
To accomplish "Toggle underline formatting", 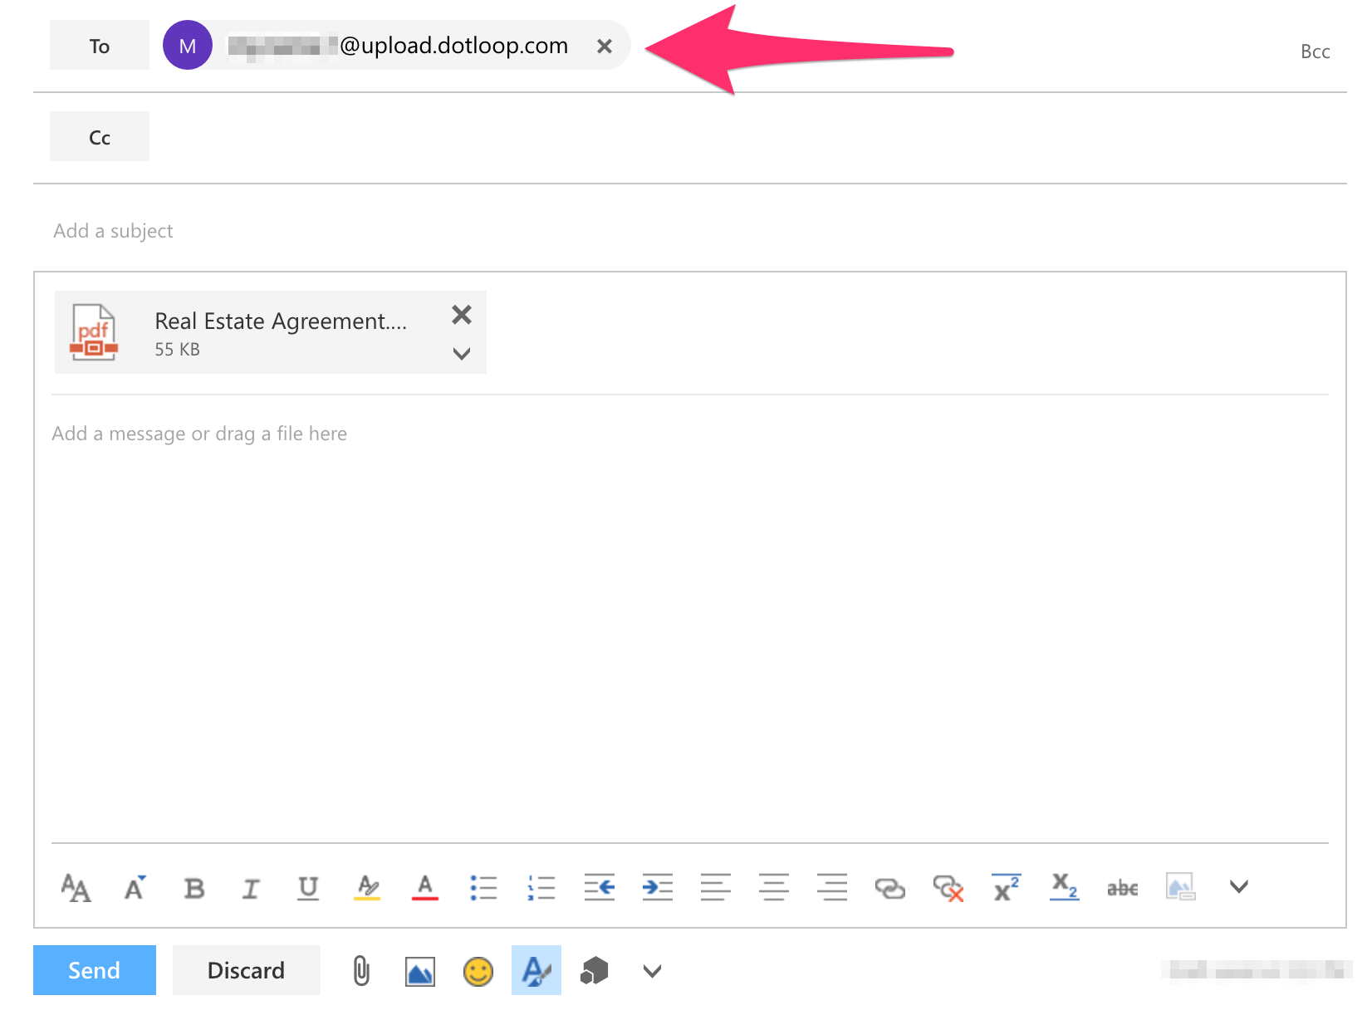I will [307, 887].
